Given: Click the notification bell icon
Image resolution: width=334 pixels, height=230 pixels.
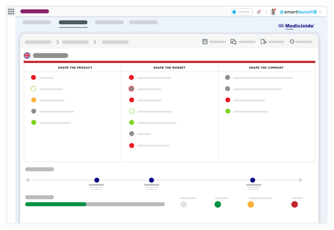Looking at the screenshot, I should pyautogui.click(x=259, y=12).
